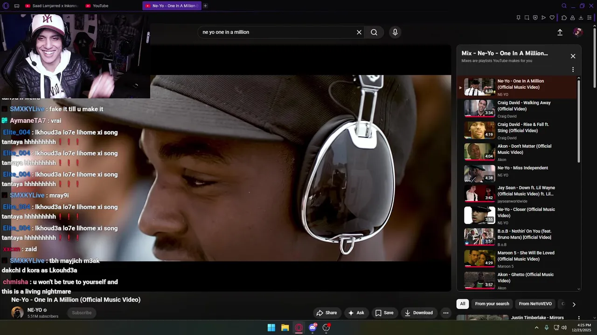This screenshot has width=597, height=335.
Task: Run the YouTube search magnifier button
Action: point(374,32)
